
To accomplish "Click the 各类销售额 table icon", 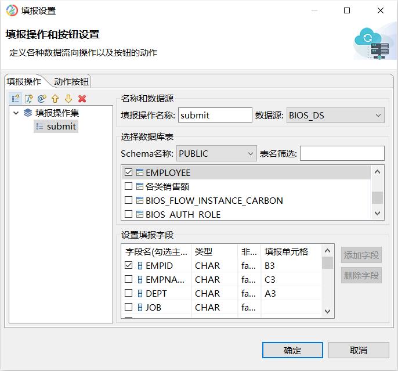I will (x=140, y=186).
